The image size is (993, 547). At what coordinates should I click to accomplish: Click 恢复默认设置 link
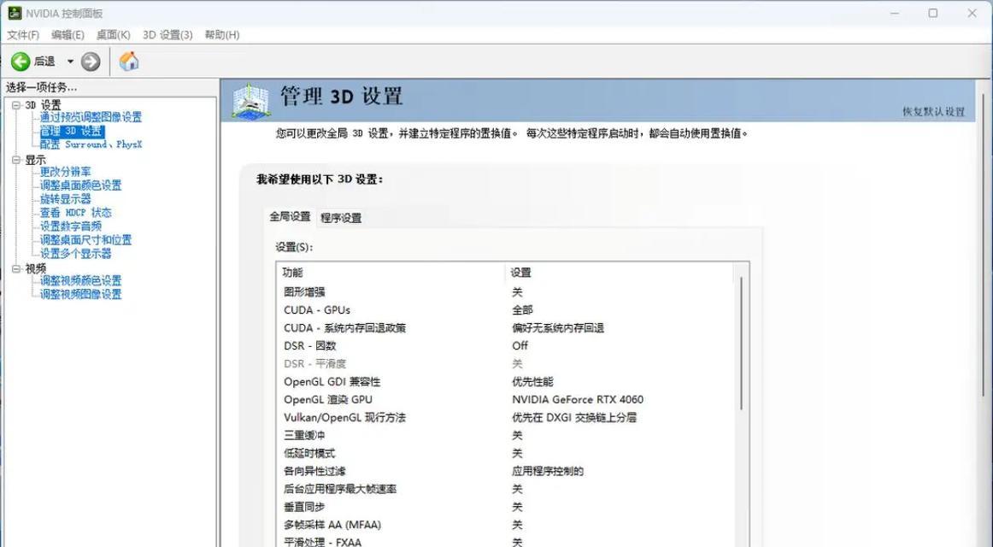933,111
